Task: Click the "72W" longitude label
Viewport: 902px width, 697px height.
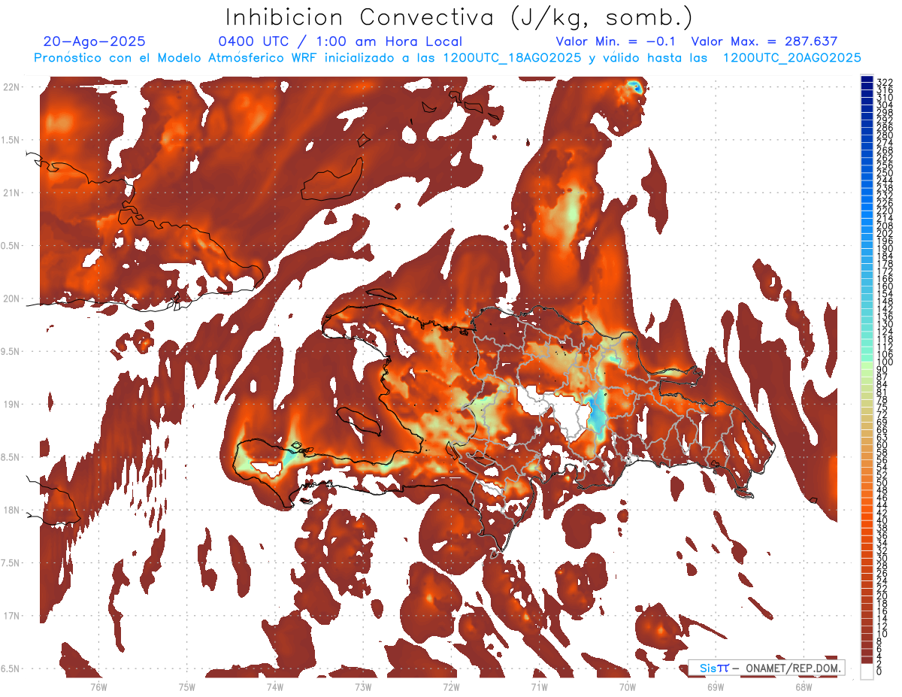Action: [451, 686]
